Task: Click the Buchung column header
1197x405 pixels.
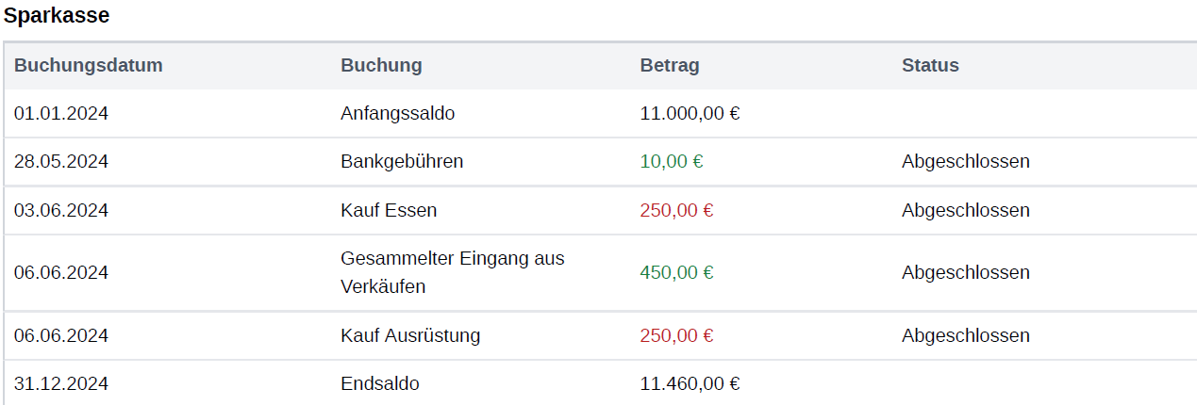Action: point(381,66)
